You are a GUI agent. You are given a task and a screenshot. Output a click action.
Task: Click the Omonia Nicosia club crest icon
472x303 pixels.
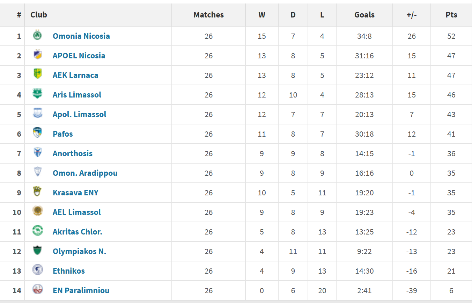point(37,36)
